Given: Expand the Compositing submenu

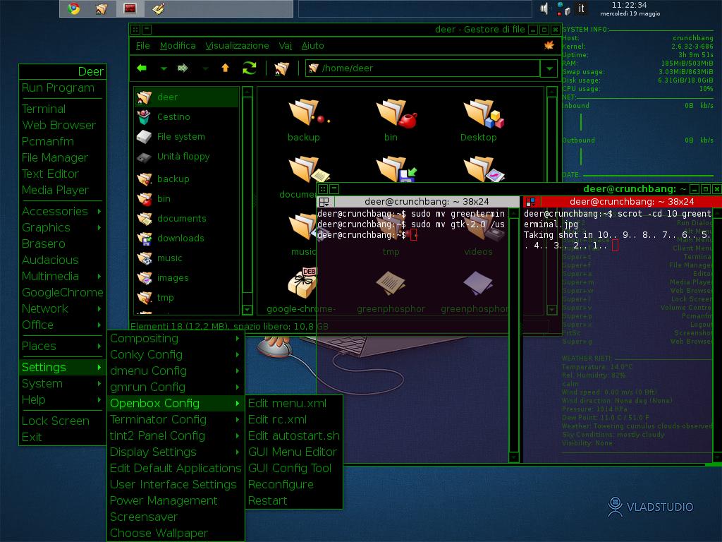Looking at the screenshot, I should pyautogui.click(x=176, y=338).
